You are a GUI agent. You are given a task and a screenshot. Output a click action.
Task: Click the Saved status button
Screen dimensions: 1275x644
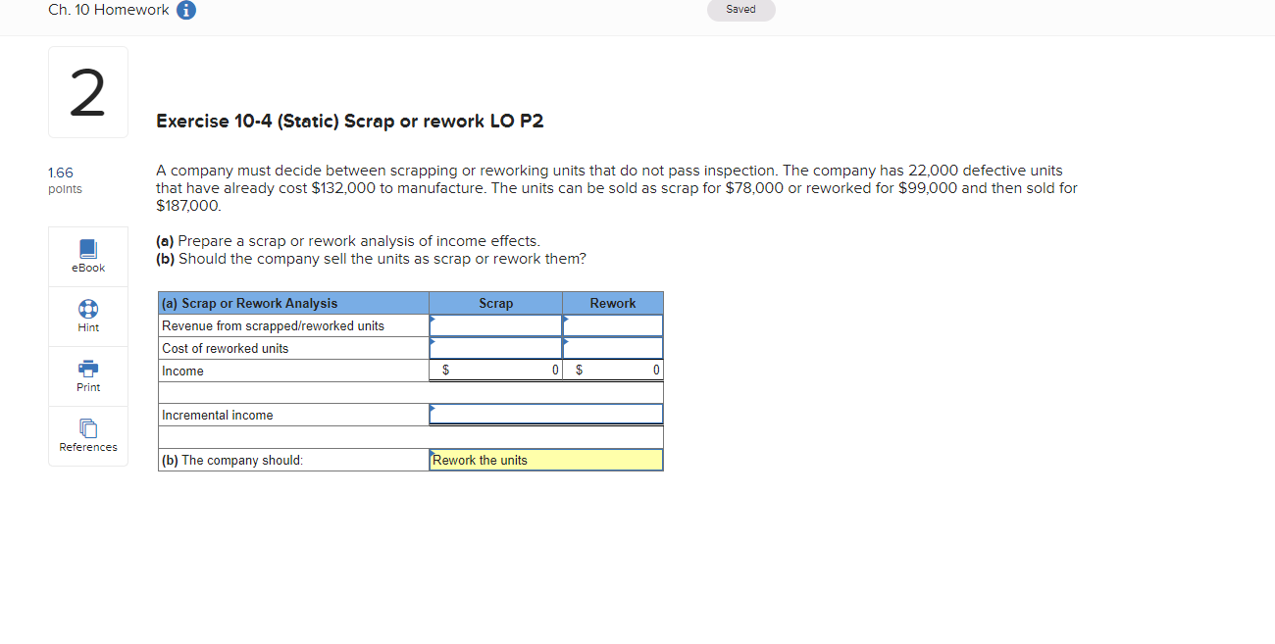[740, 10]
